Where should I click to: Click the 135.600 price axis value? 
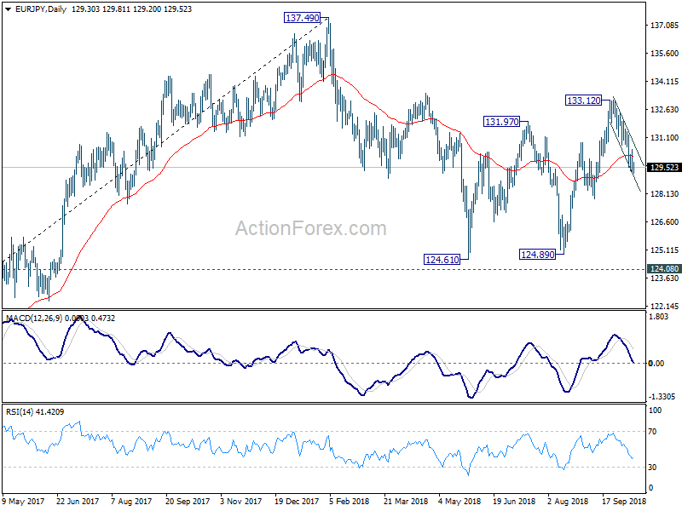[x=664, y=54]
